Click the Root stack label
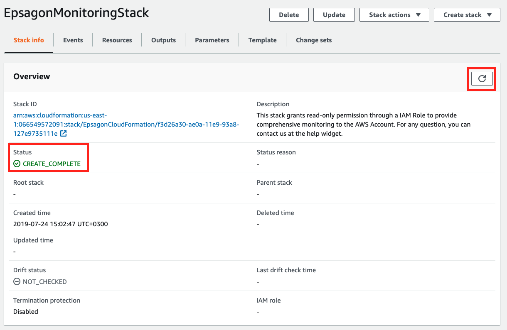The image size is (507, 330). 28,183
